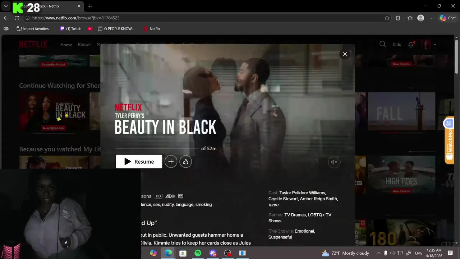The width and height of the screenshot is (460, 259).
Task: Close the Beauty in Black Netflix tab
Action: 79,6
